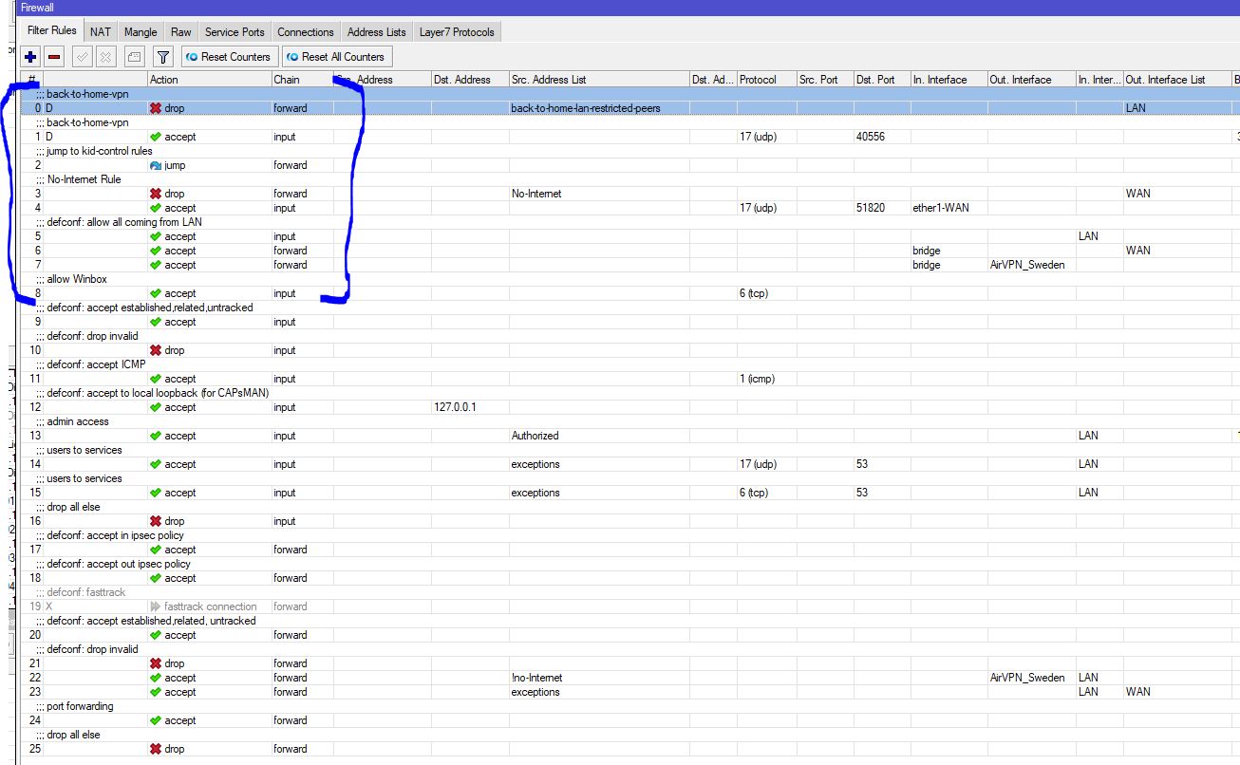Click the Reset All Counters button
This screenshot has width=1240, height=765.
(x=335, y=57)
